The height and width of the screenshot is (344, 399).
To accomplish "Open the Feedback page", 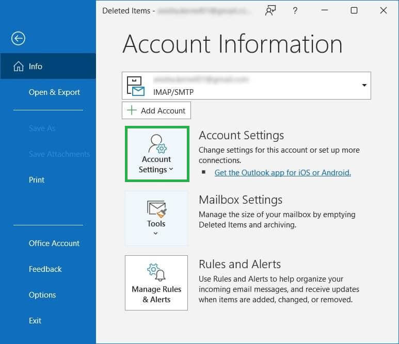I will pos(45,269).
